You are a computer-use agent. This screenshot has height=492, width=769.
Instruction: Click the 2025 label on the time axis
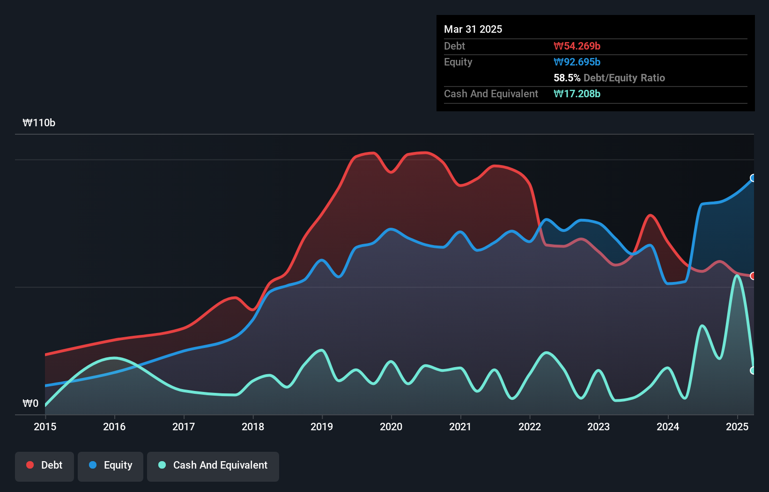click(x=737, y=427)
